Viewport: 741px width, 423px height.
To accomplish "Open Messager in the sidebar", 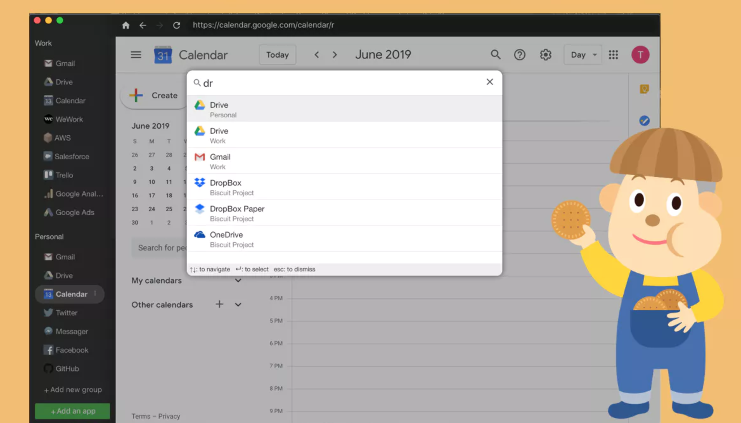I will 66,331.
